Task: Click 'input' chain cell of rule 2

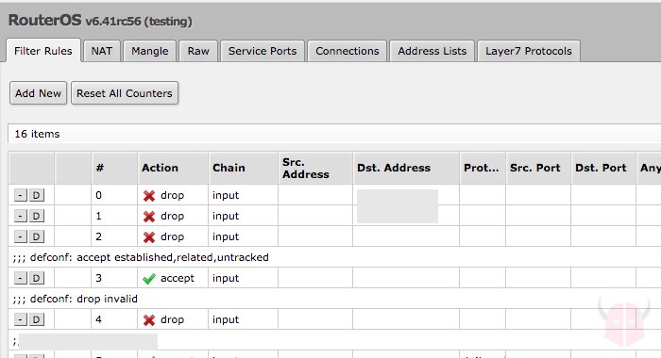Action: coord(243,236)
